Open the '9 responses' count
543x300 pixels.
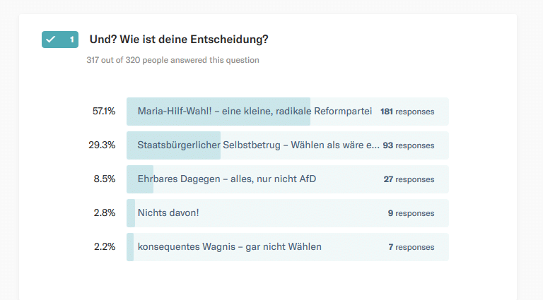[x=411, y=213]
